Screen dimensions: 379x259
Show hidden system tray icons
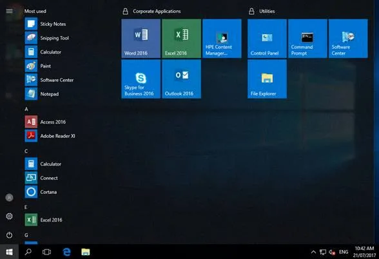click(313, 253)
